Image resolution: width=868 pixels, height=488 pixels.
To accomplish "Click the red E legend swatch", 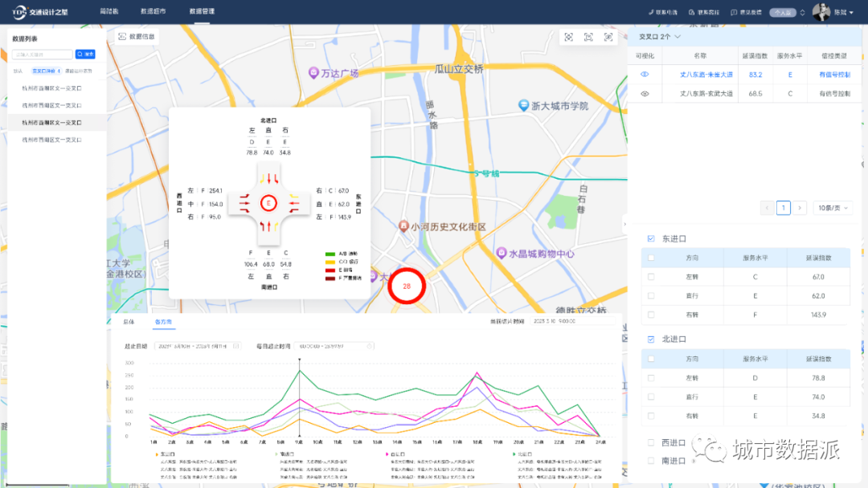I will click(330, 270).
